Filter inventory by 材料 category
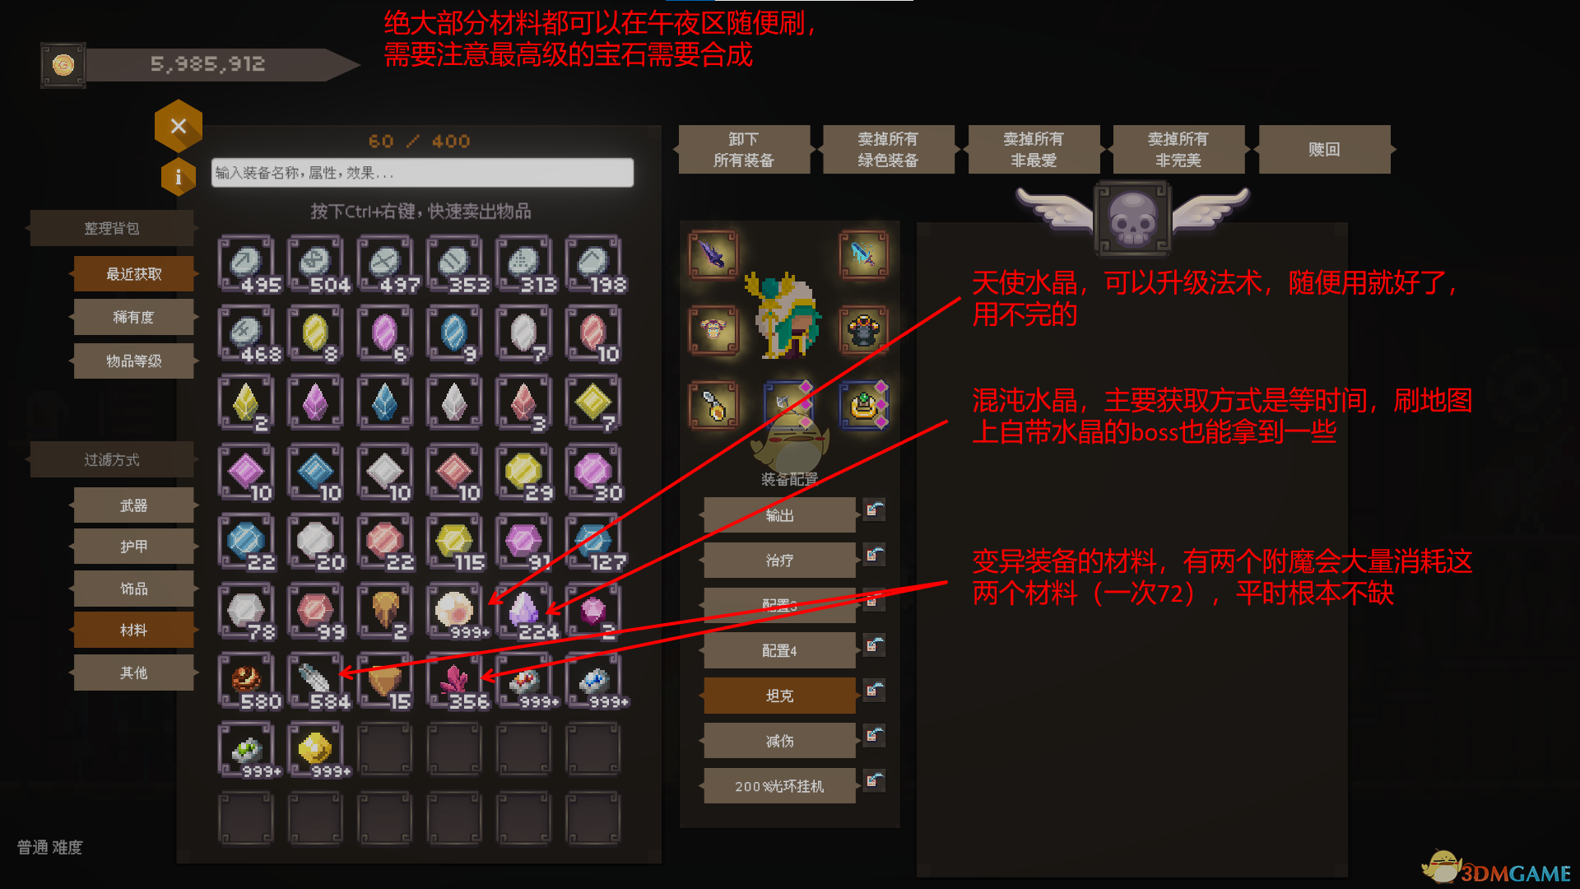This screenshot has height=889, width=1580. (x=133, y=630)
